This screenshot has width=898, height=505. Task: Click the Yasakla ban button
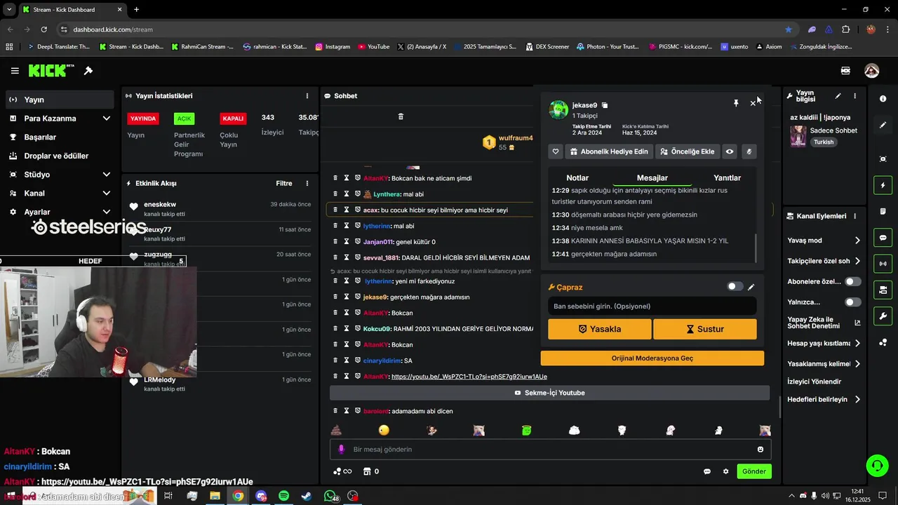coord(600,329)
